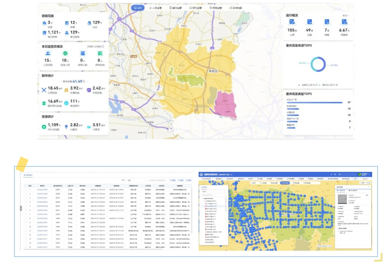Click the first case number link in table
The image size is (388, 267).
pyautogui.click(x=43, y=189)
